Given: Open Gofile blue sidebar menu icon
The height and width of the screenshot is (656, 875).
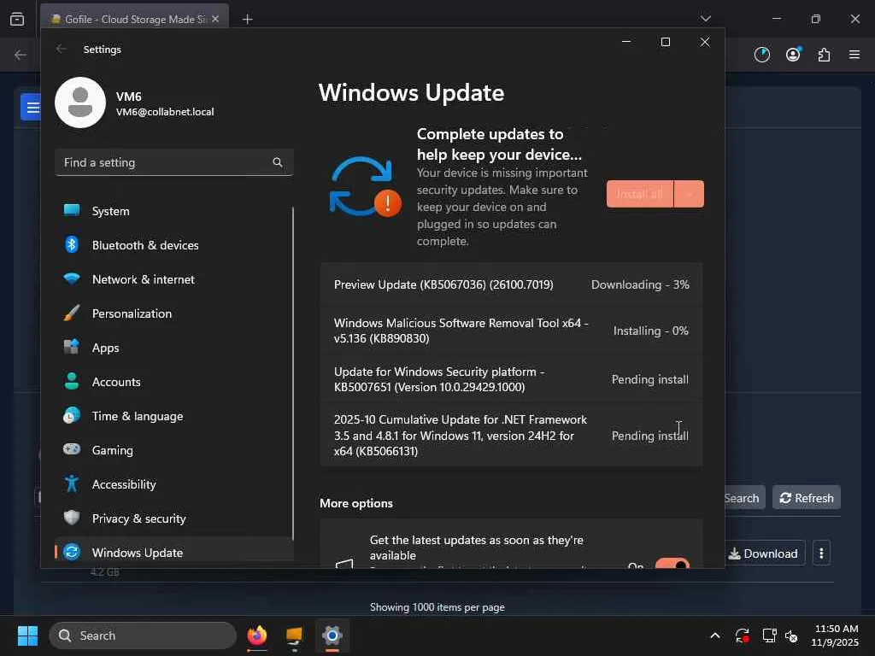Looking at the screenshot, I should click(x=31, y=107).
